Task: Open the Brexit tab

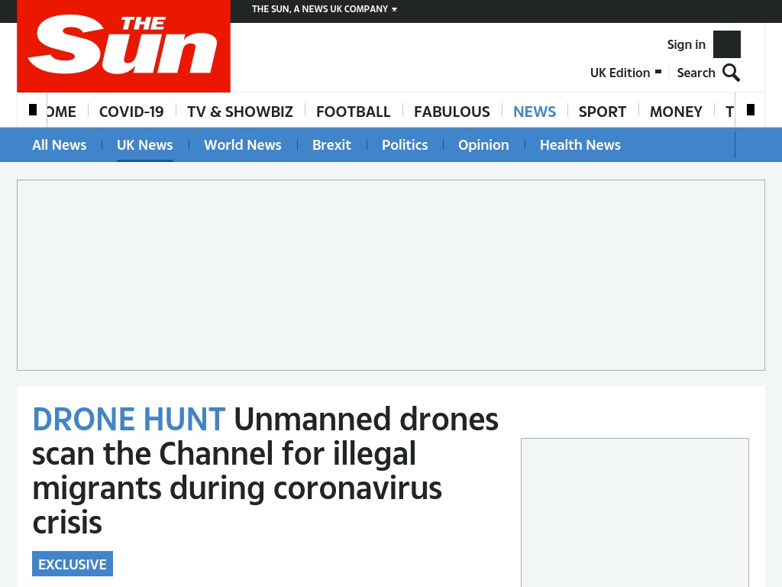Action: [x=331, y=144]
